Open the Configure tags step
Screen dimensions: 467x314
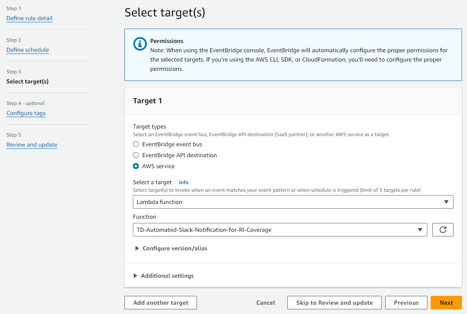(26, 113)
